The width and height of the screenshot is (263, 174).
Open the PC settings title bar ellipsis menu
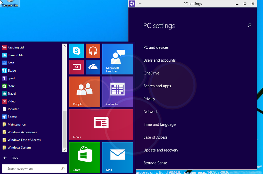click(140, 4)
